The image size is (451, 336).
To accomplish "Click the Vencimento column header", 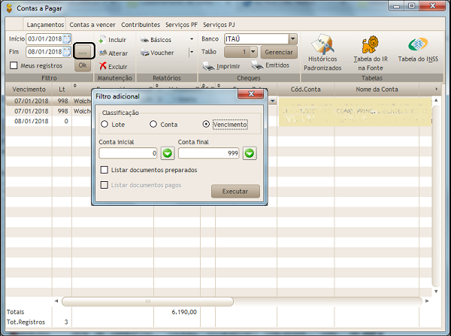I will [x=29, y=89].
